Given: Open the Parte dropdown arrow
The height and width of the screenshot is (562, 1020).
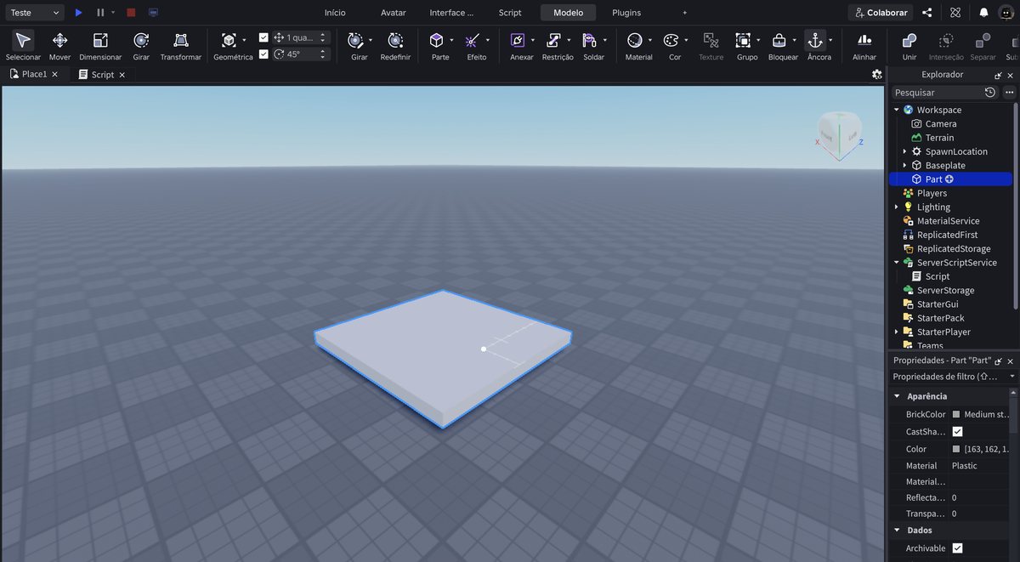Looking at the screenshot, I should (x=451, y=40).
